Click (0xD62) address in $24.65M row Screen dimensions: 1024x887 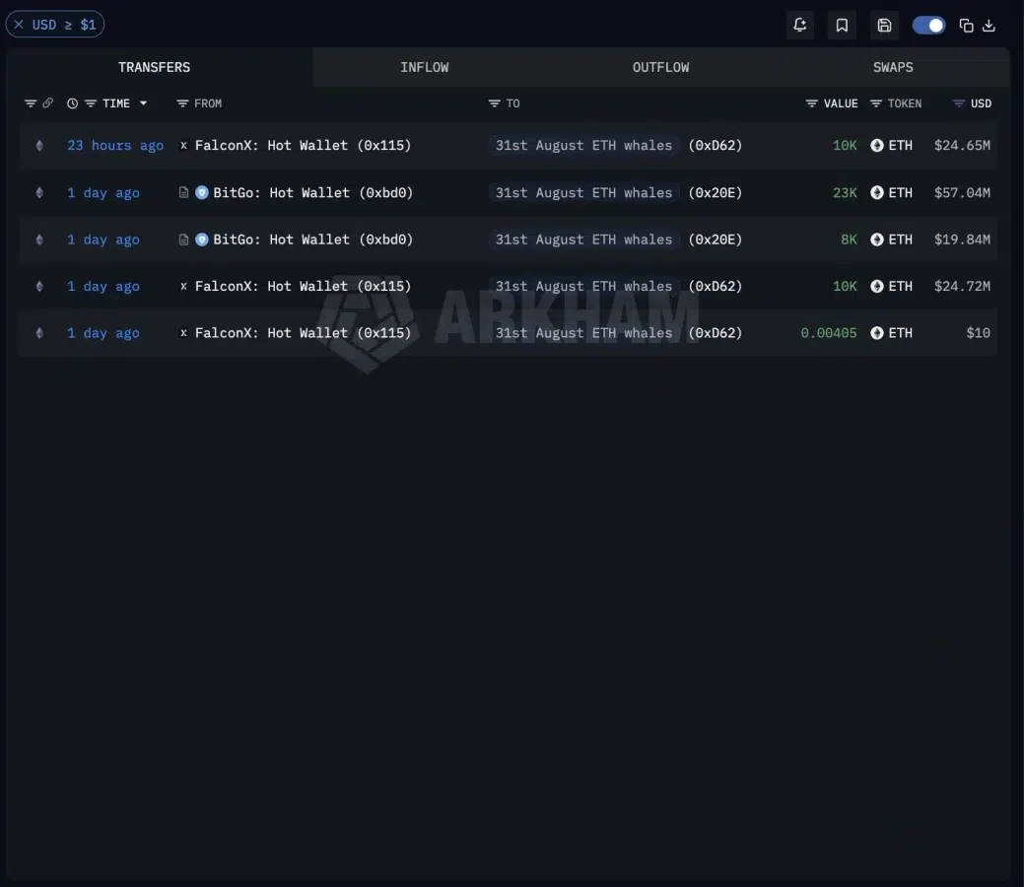(x=716, y=146)
